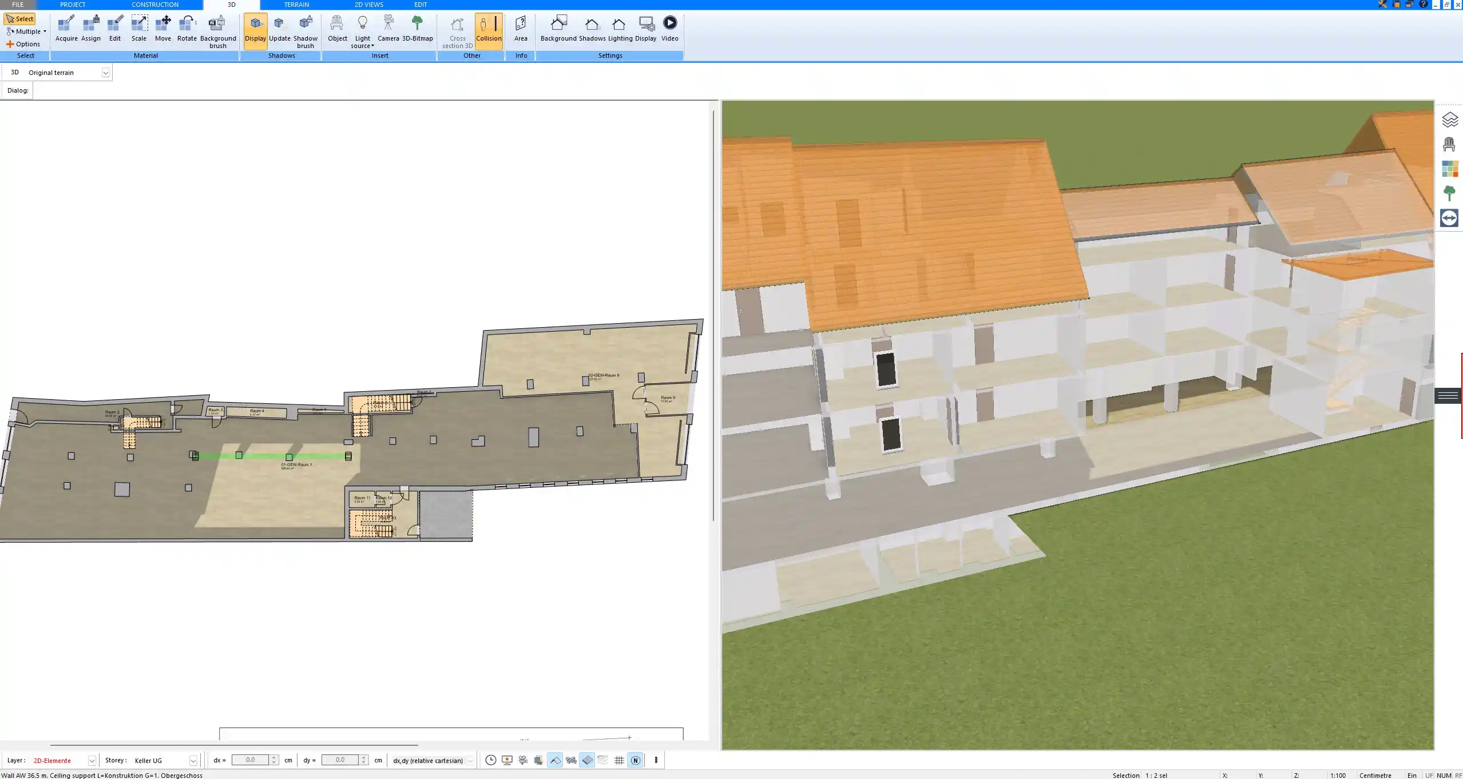
Task: Insert a Camera
Action: (388, 30)
